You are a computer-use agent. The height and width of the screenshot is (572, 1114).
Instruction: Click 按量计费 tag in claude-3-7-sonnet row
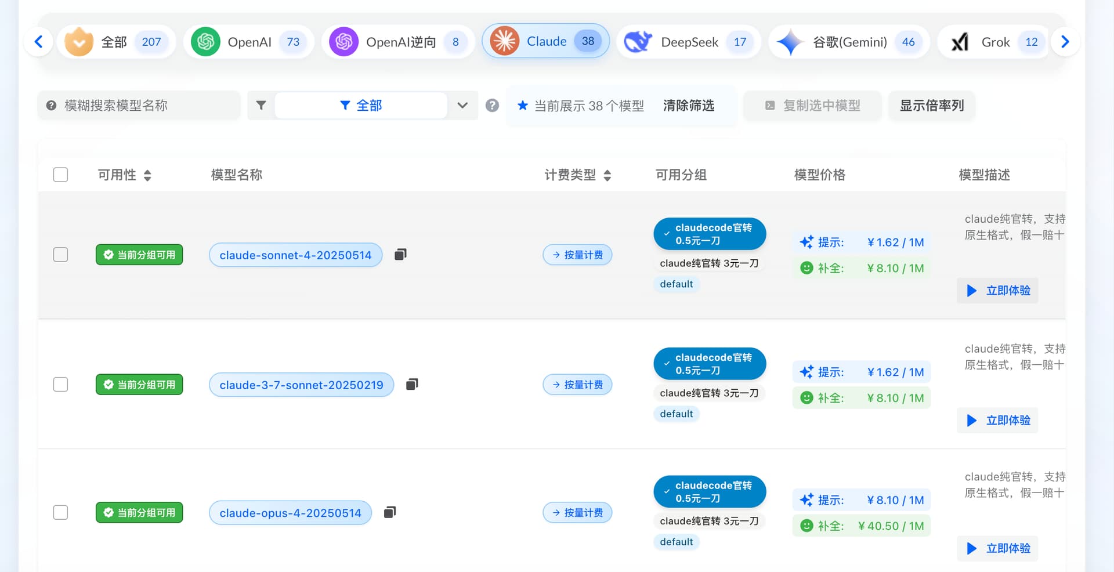point(577,385)
